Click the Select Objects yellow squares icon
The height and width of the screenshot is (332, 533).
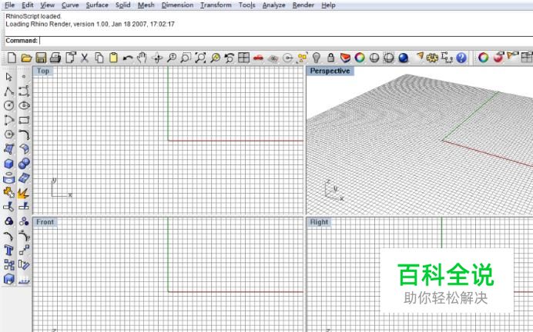pyautogui.click(x=302, y=58)
